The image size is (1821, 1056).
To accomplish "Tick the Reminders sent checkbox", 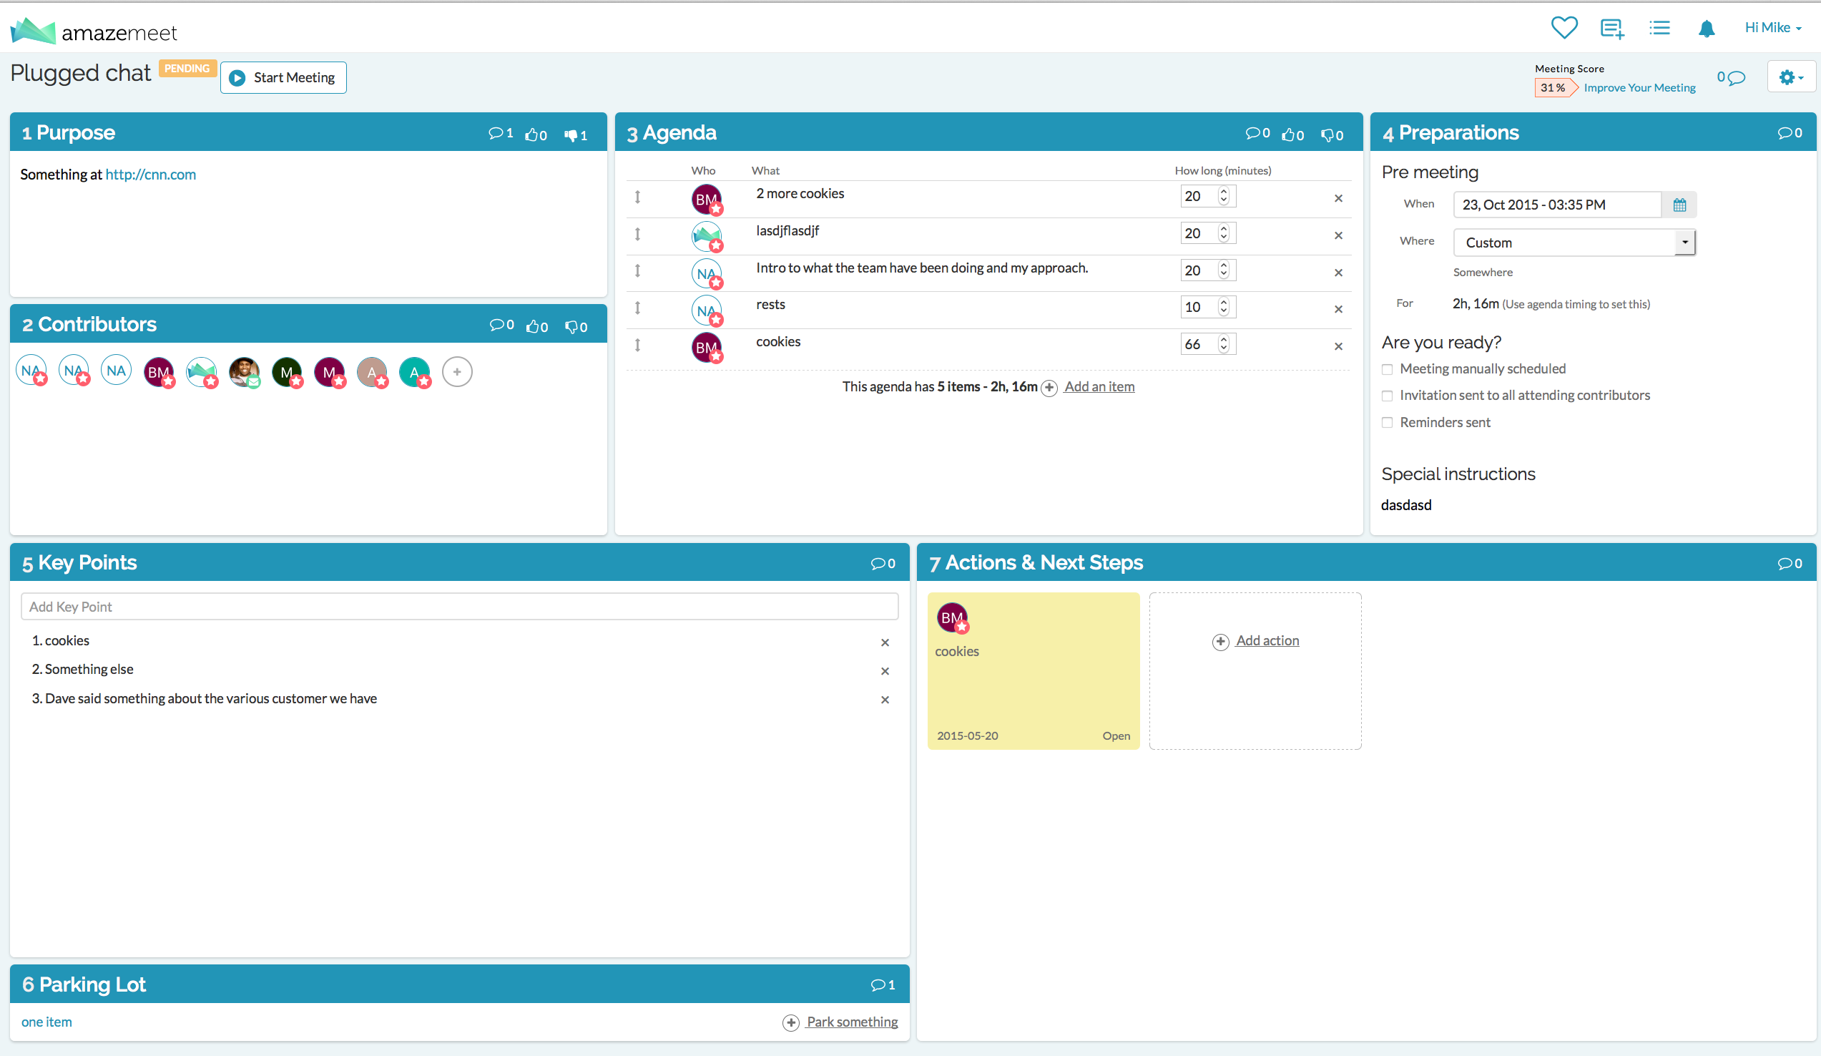I will (x=1387, y=423).
